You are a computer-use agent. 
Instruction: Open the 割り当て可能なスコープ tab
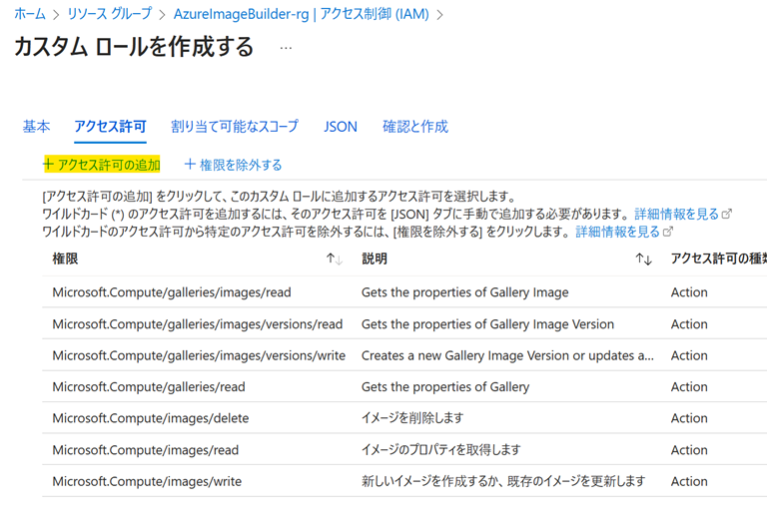[235, 127]
